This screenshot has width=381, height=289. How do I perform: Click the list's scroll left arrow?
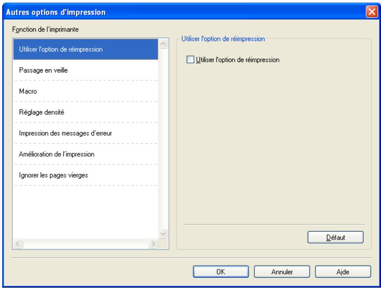(18, 244)
